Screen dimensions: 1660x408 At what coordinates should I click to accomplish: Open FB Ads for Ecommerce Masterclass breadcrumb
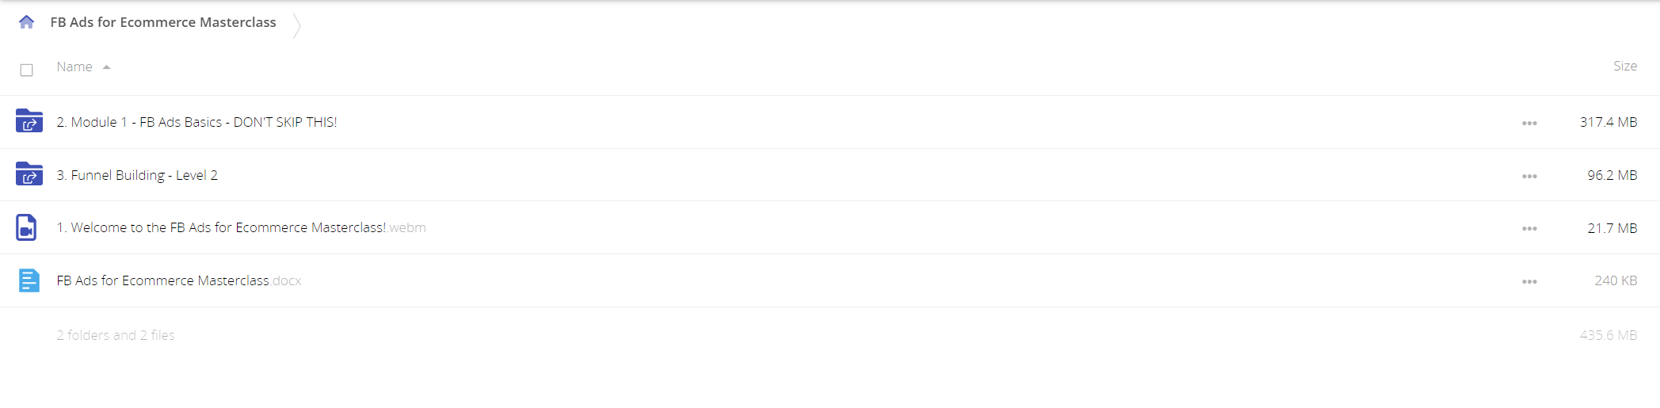coord(163,22)
